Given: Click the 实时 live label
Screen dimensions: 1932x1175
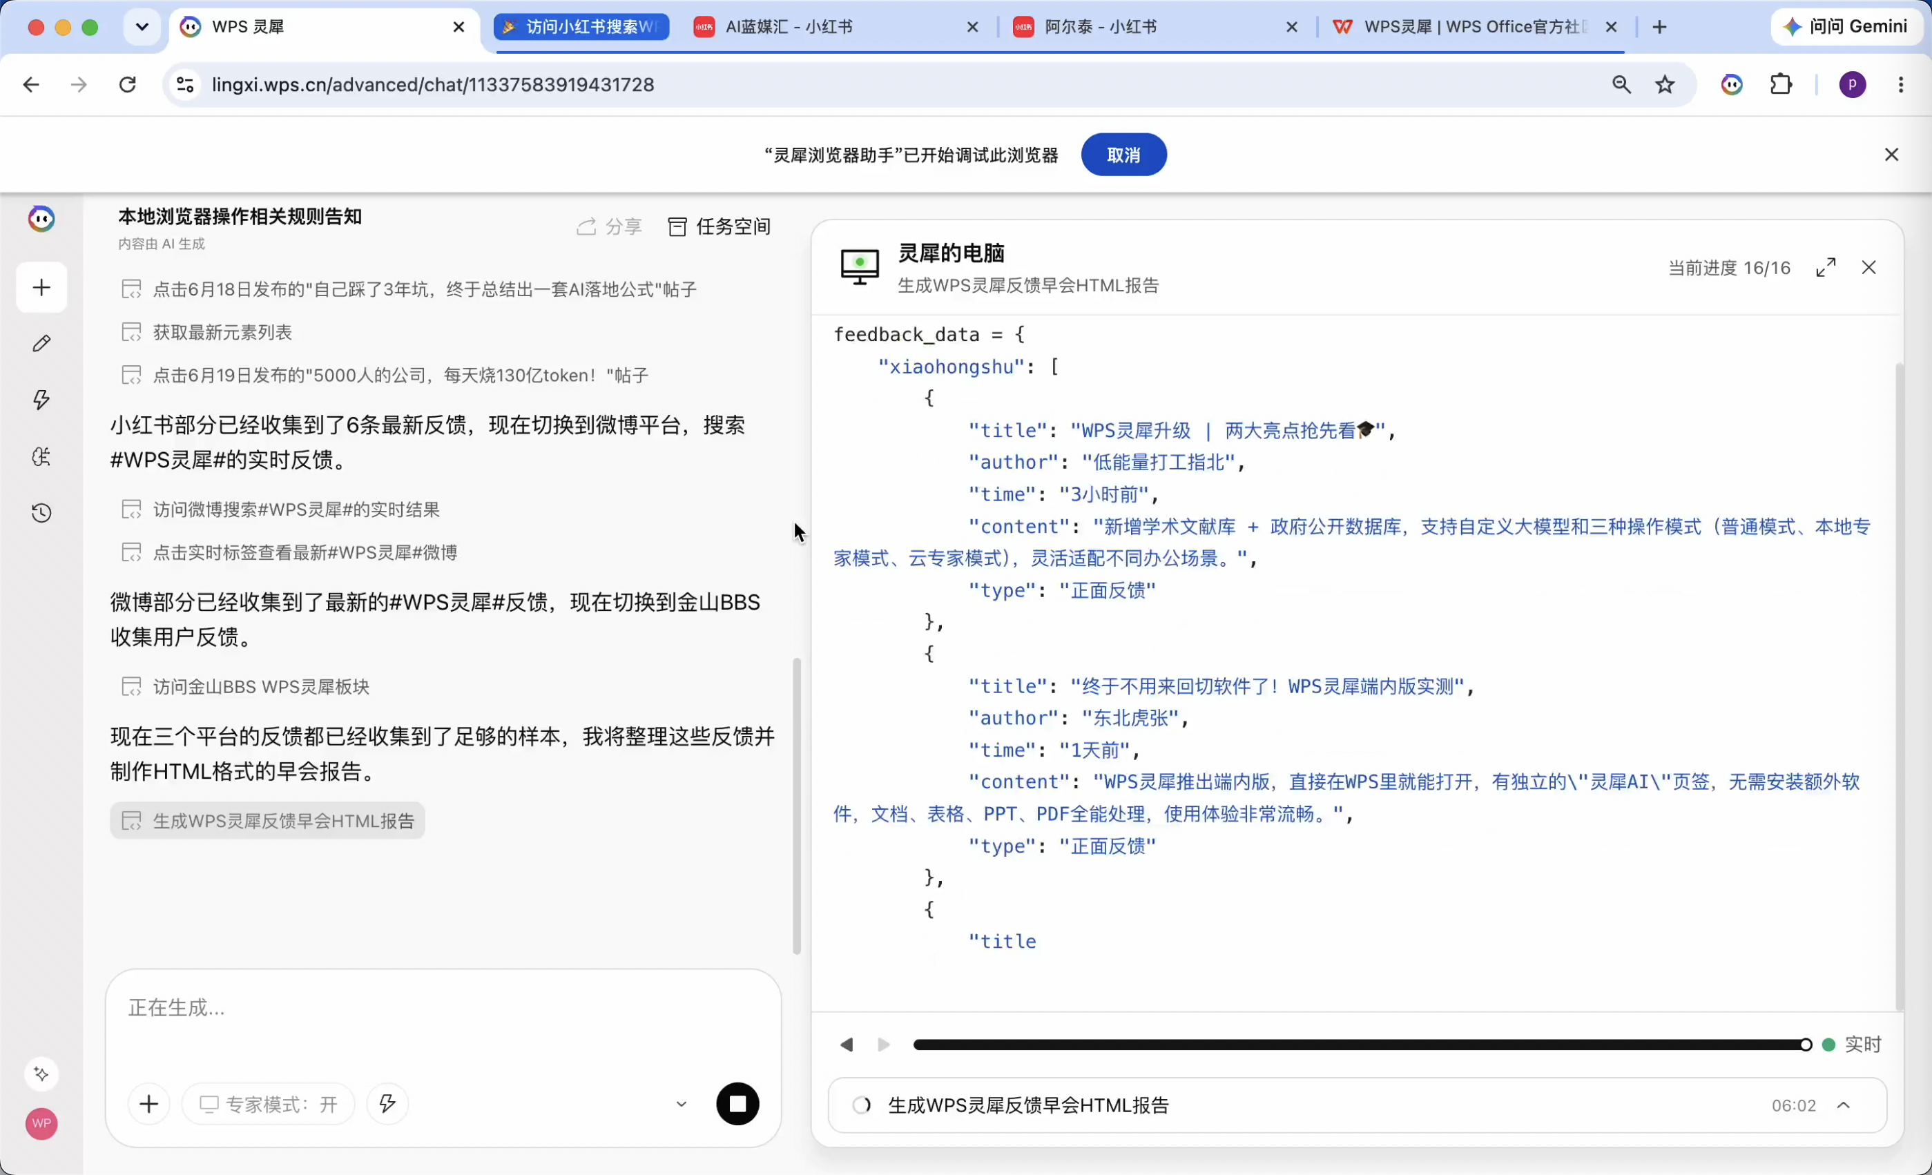Looking at the screenshot, I should click(x=1862, y=1045).
